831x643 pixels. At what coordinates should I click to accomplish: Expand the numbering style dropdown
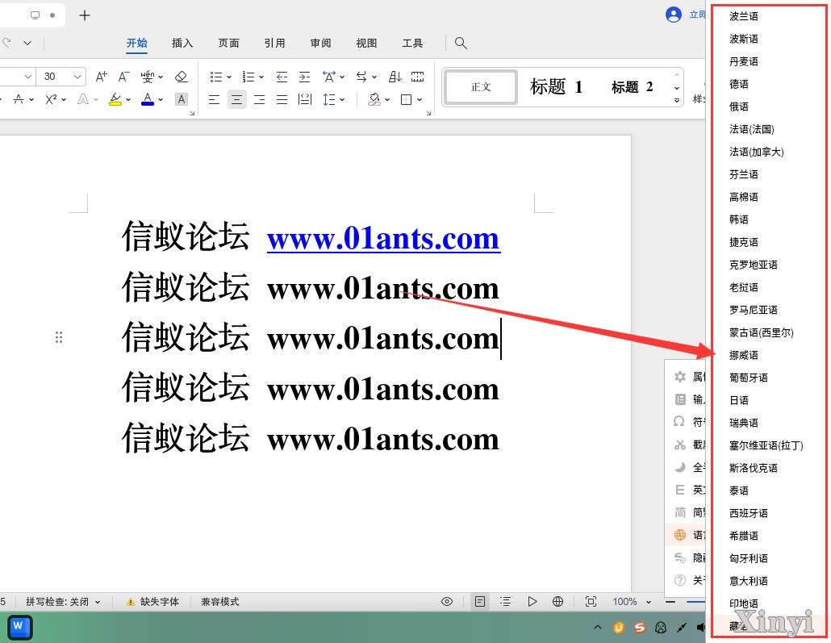pos(261,77)
